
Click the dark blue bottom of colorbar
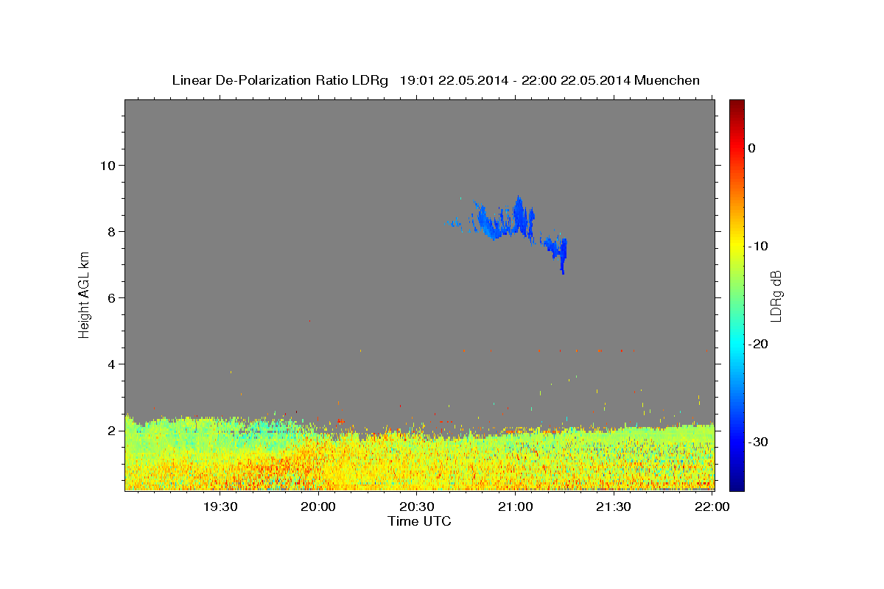[x=737, y=484]
